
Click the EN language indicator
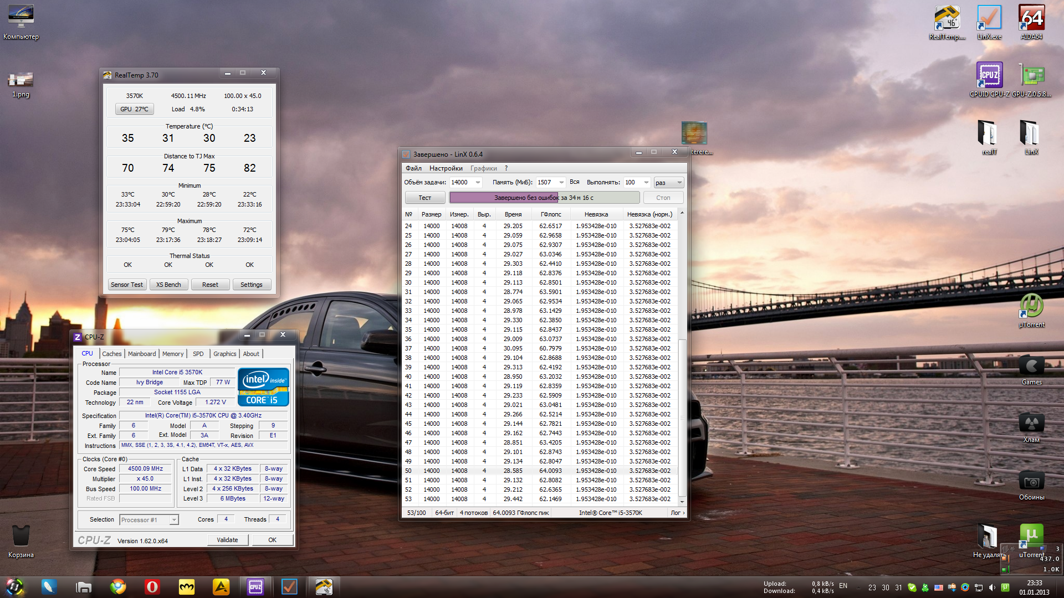[x=843, y=585]
